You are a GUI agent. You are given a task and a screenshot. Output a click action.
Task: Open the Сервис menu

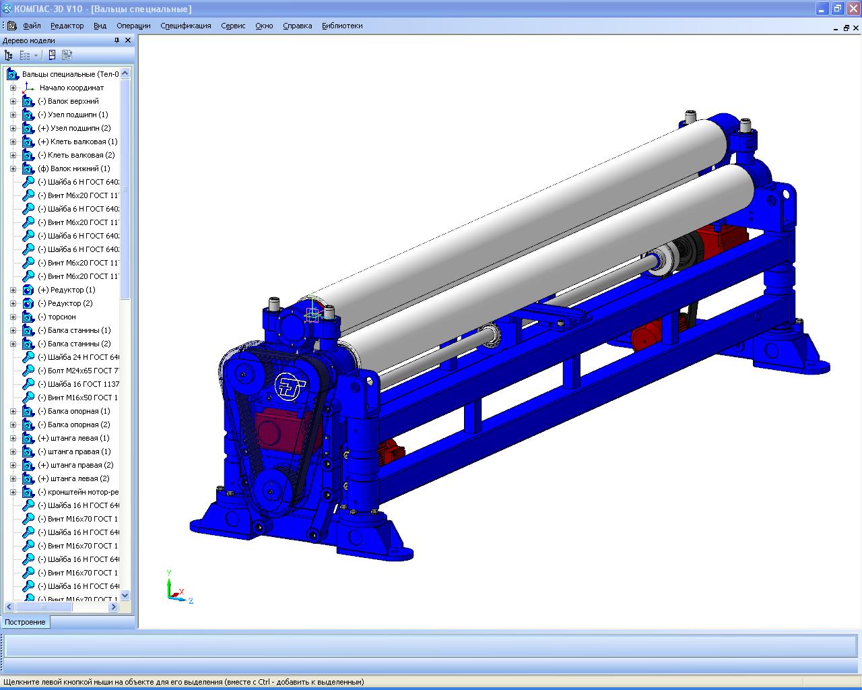click(233, 26)
